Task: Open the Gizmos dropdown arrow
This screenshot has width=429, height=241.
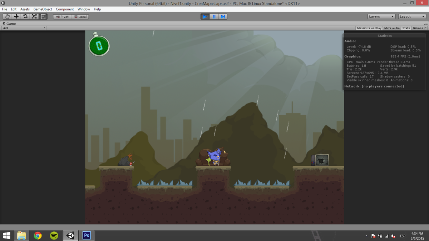Action: pyautogui.click(x=426, y=28)
